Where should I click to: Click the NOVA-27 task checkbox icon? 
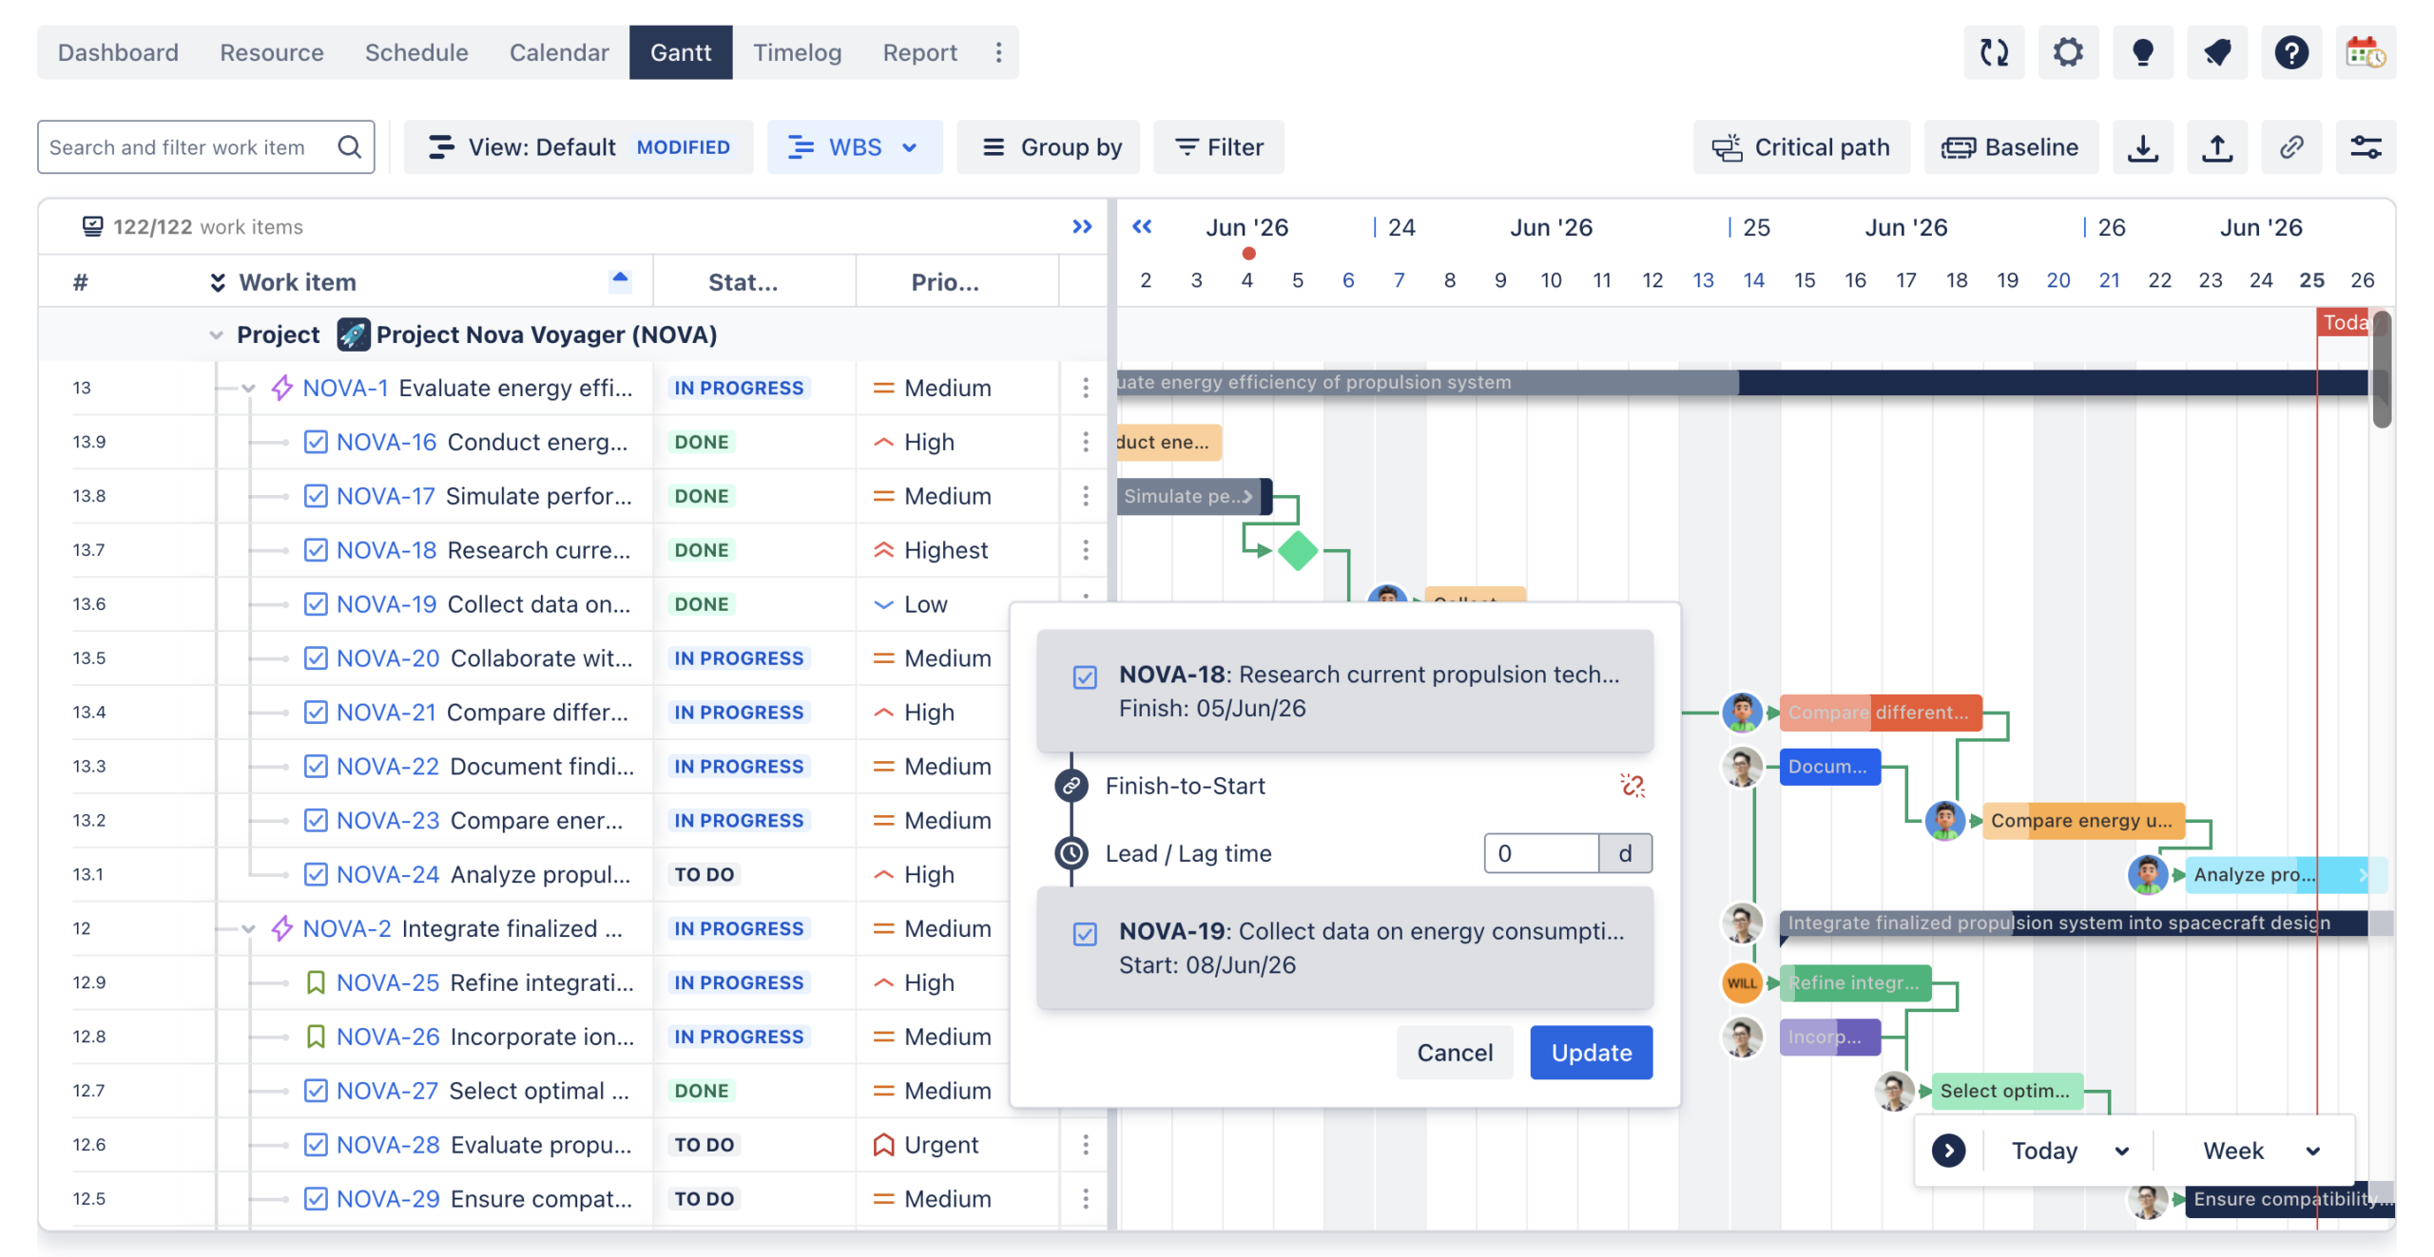[x=316, y=1091]
